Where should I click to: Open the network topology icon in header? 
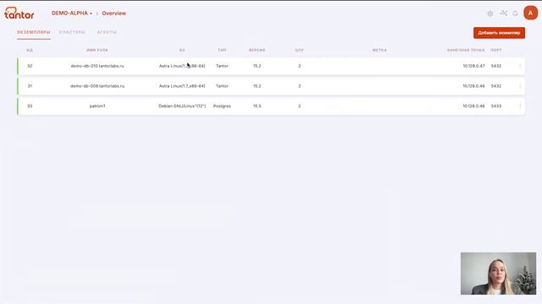503,14
